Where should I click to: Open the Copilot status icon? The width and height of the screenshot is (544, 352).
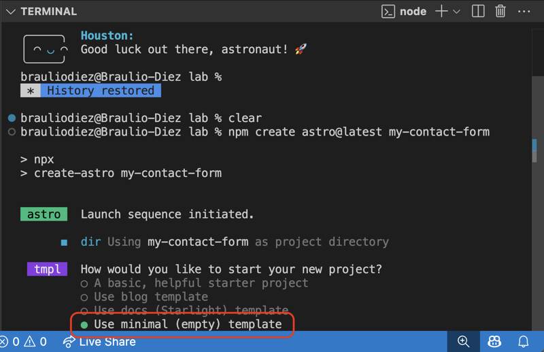(494, 342)
